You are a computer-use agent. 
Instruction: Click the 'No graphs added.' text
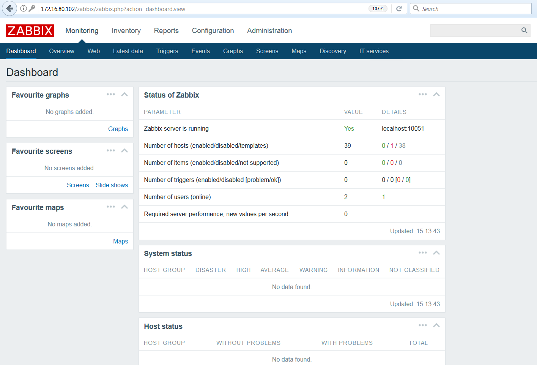pos(70,112)
